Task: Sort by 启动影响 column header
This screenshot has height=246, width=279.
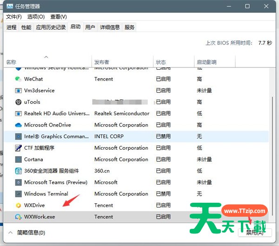Action: coord(206,62)
